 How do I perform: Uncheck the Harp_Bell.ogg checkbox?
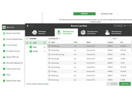(49, 50)
